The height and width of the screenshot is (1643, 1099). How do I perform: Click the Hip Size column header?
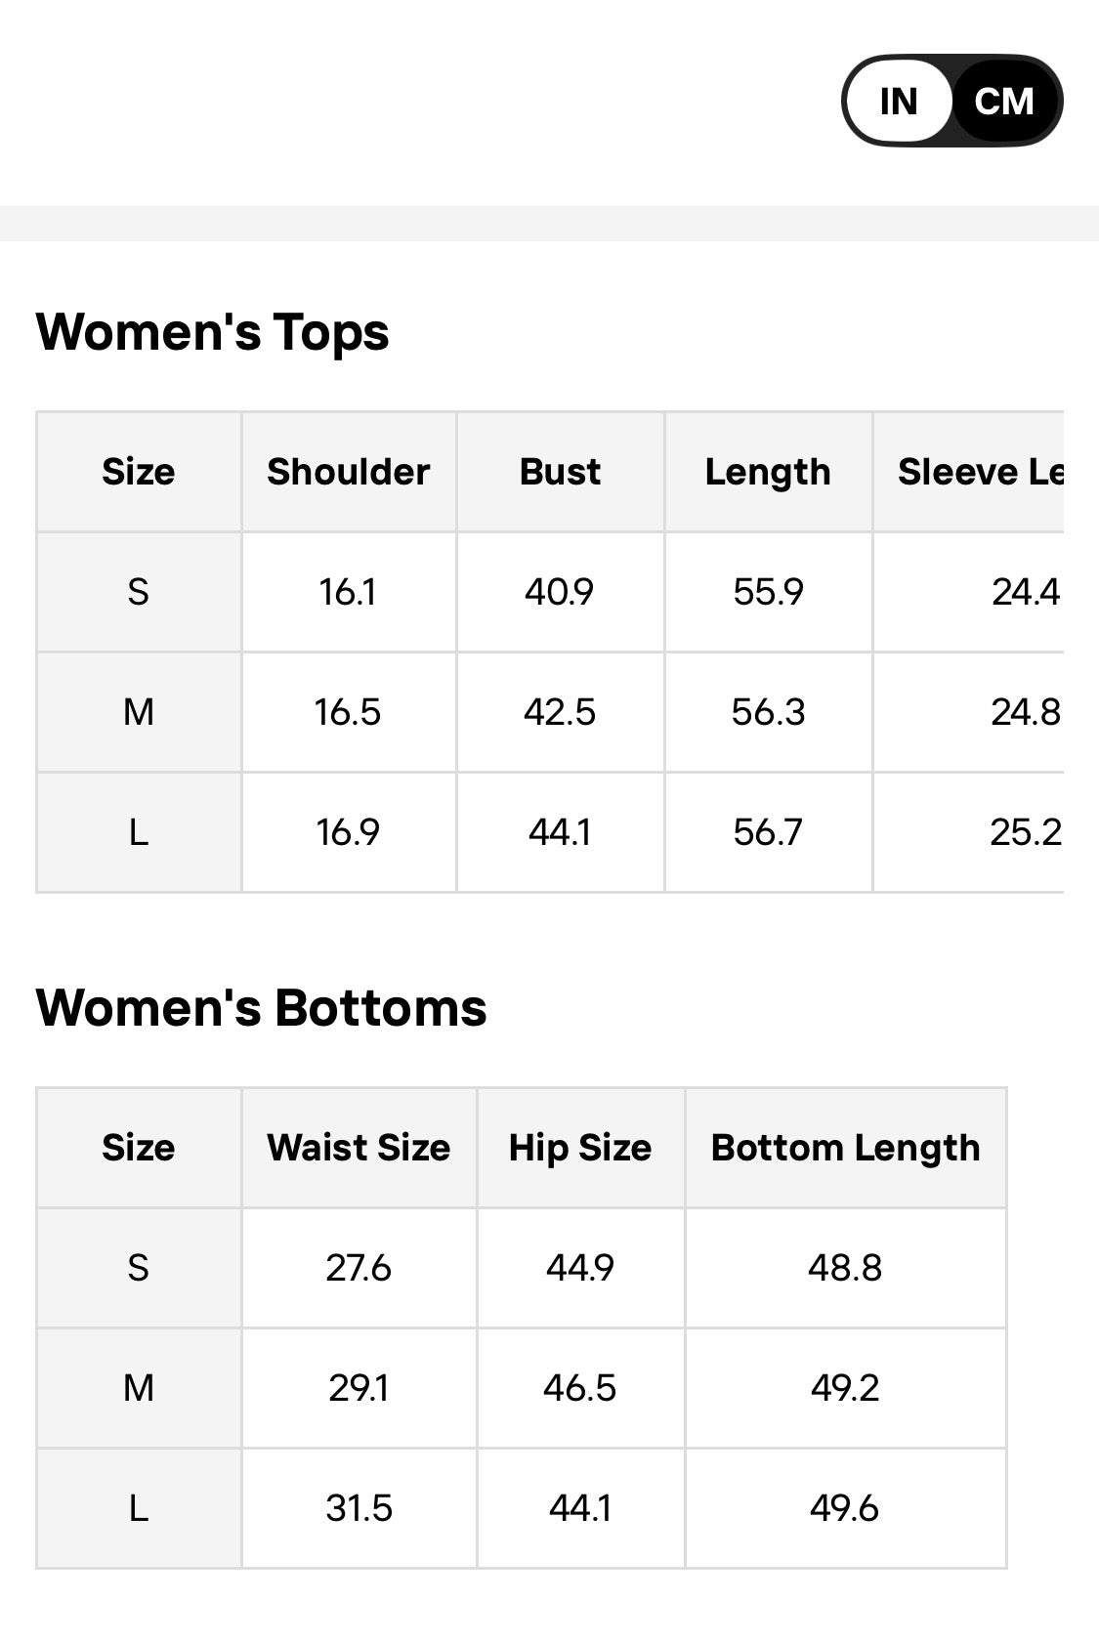point(580,1148)
